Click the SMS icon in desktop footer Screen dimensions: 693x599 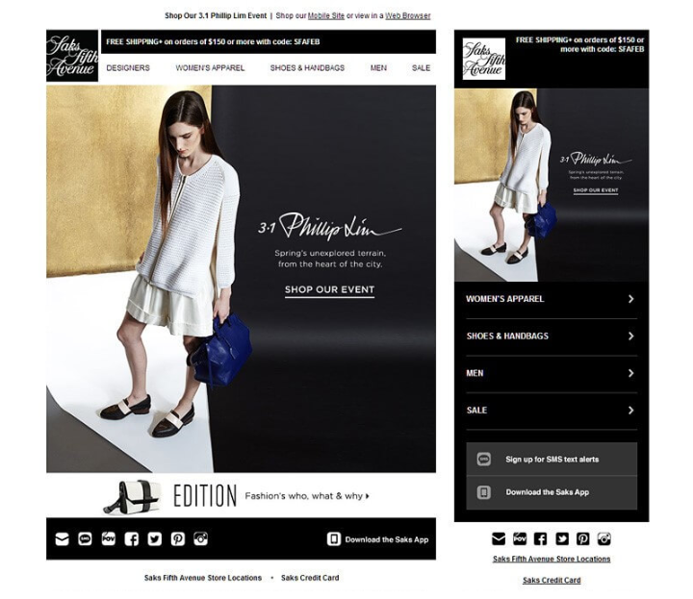tap(85, 539)
